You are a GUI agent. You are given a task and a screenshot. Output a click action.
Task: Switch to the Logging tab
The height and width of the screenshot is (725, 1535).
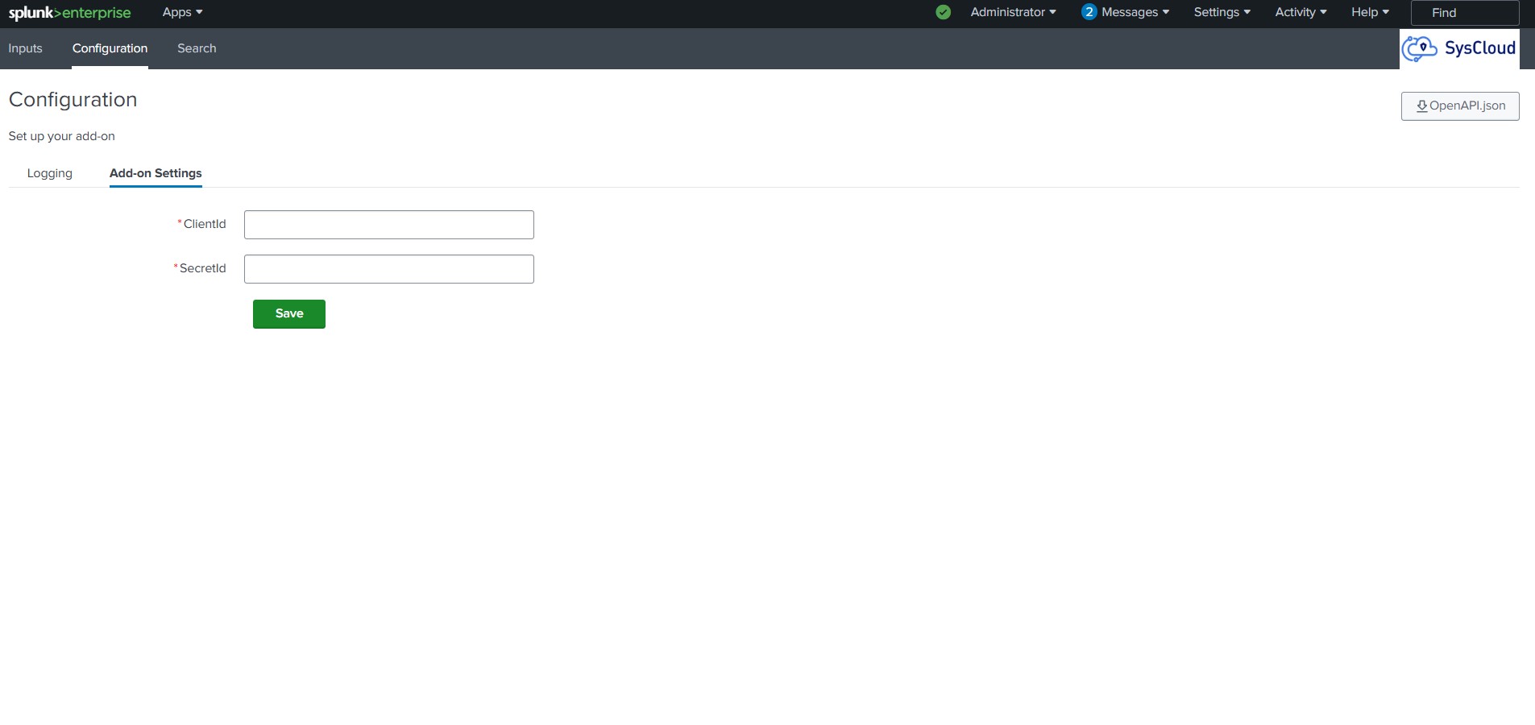(x=49, y=173)
